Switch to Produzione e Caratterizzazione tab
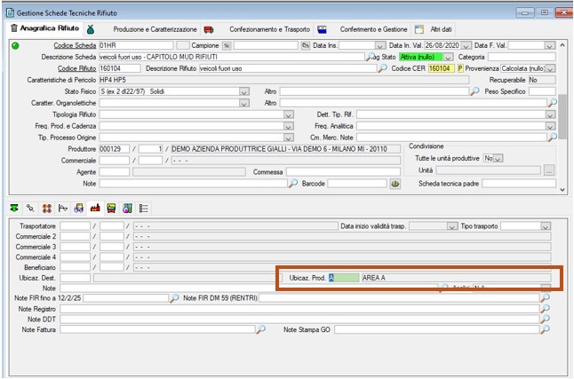Screen dimensions: 574x379 [x=155, y=29]
